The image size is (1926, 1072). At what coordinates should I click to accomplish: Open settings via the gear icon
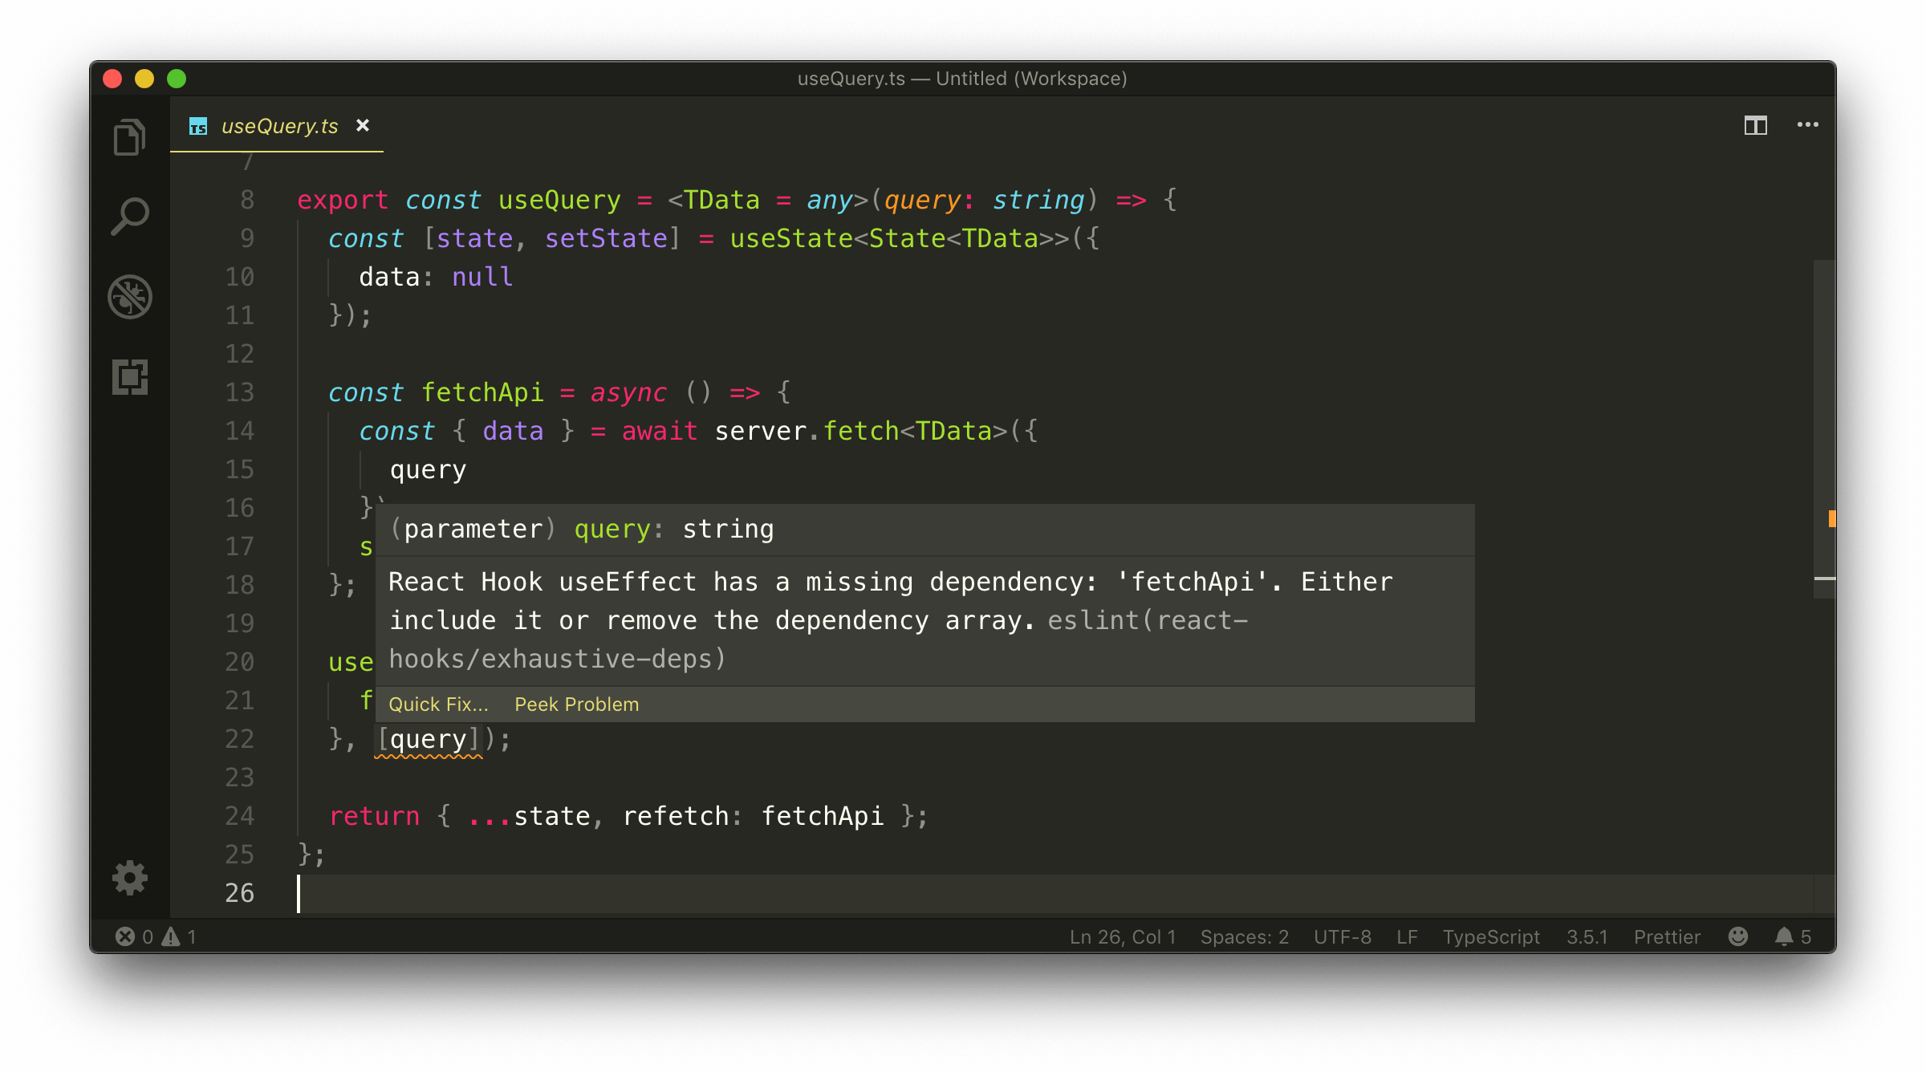[130, 878]
